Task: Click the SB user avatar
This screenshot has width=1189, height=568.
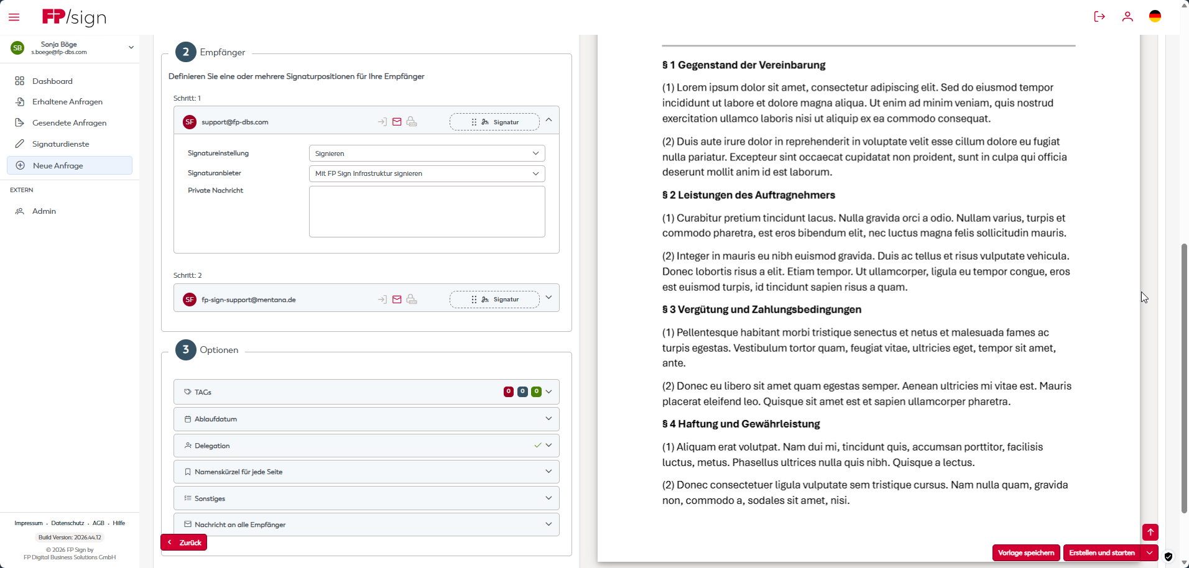Action: point(17,48)
